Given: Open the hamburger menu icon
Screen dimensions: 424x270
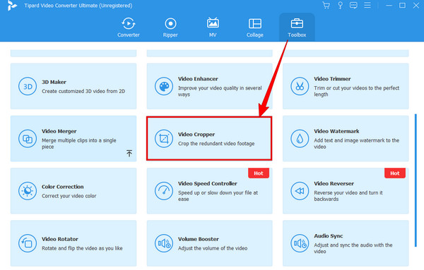Looking at the screenshot, I should [367, 5].
